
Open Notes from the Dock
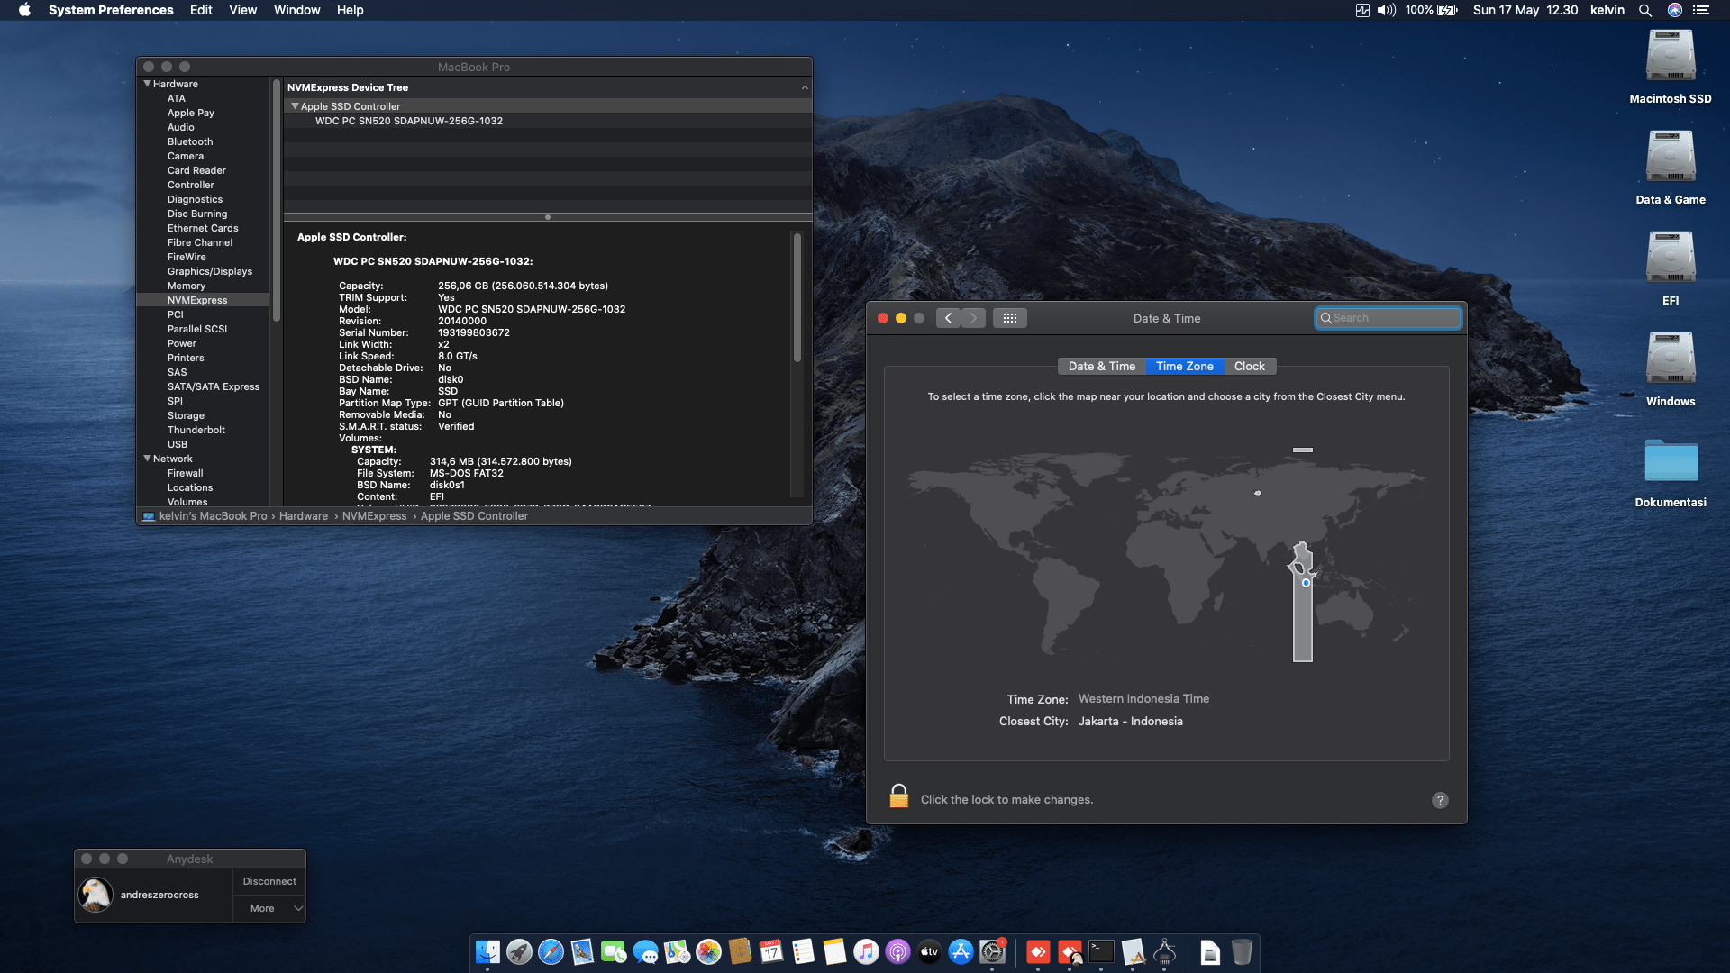click(834, 952)
